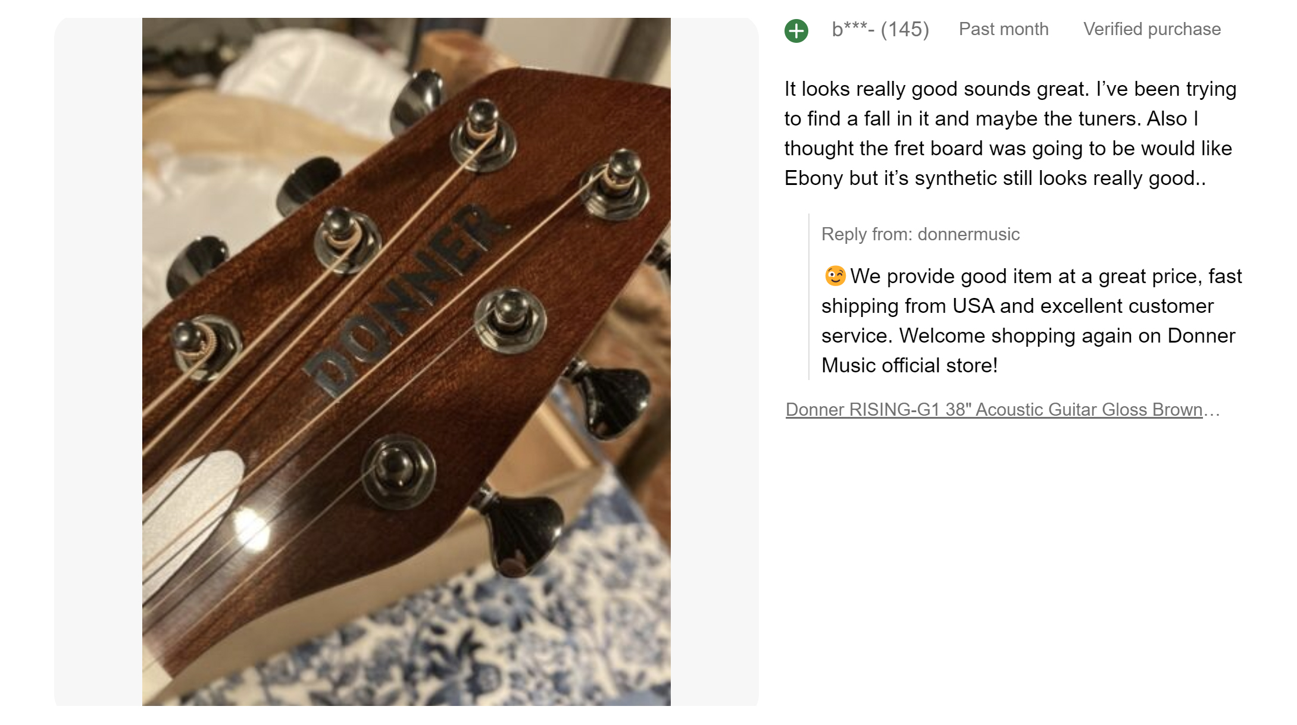The width and height of the screenshot is (1297, 725).
Task: Open Donner RISING-G1 Acoustic Guitar product link
Action: point(994,410)
